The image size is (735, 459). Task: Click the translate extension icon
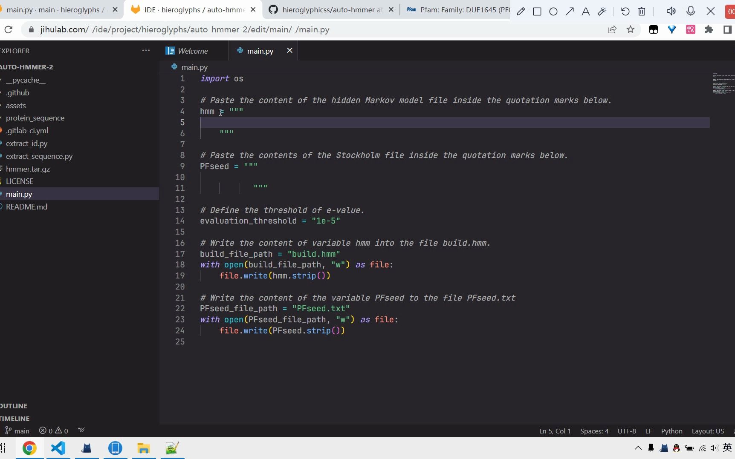coord(691,29)
